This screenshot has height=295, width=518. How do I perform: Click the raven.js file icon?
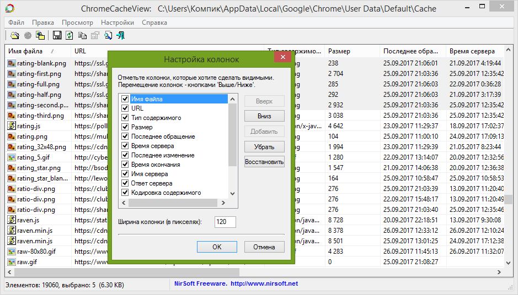(11, 220)
